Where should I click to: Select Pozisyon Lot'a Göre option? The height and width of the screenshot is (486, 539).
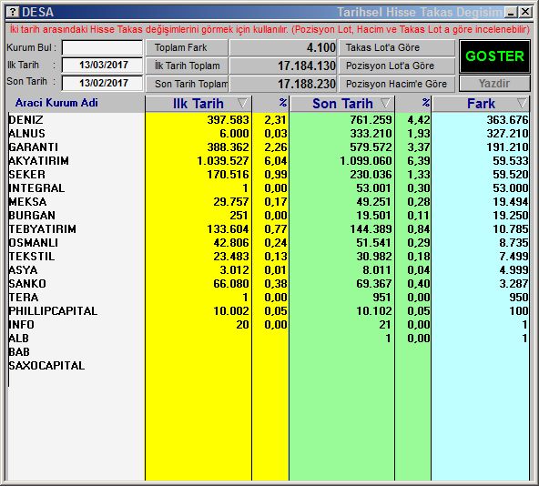[x=397, y=66]
